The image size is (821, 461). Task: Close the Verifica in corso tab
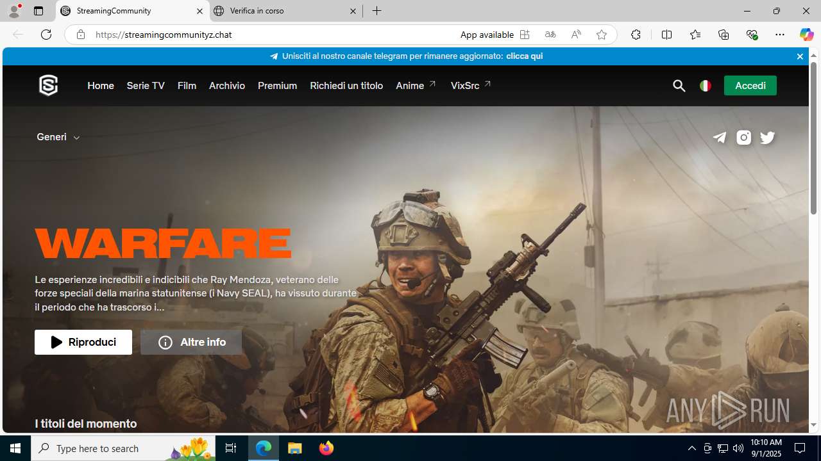pos(353,11)
